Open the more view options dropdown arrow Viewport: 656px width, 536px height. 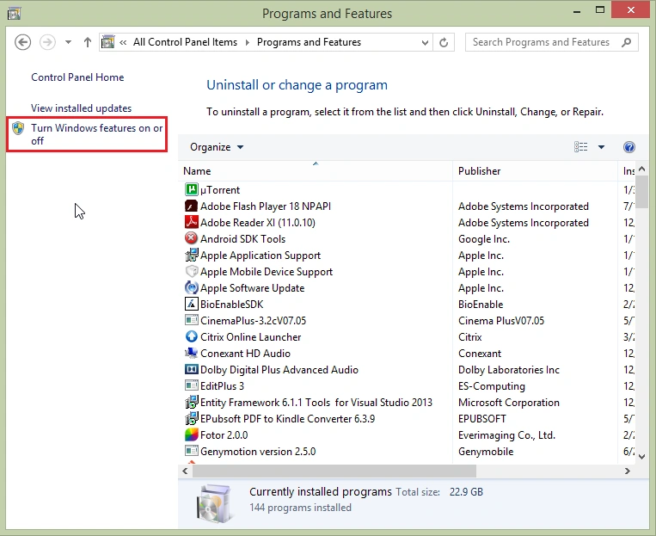coord(601,147)
